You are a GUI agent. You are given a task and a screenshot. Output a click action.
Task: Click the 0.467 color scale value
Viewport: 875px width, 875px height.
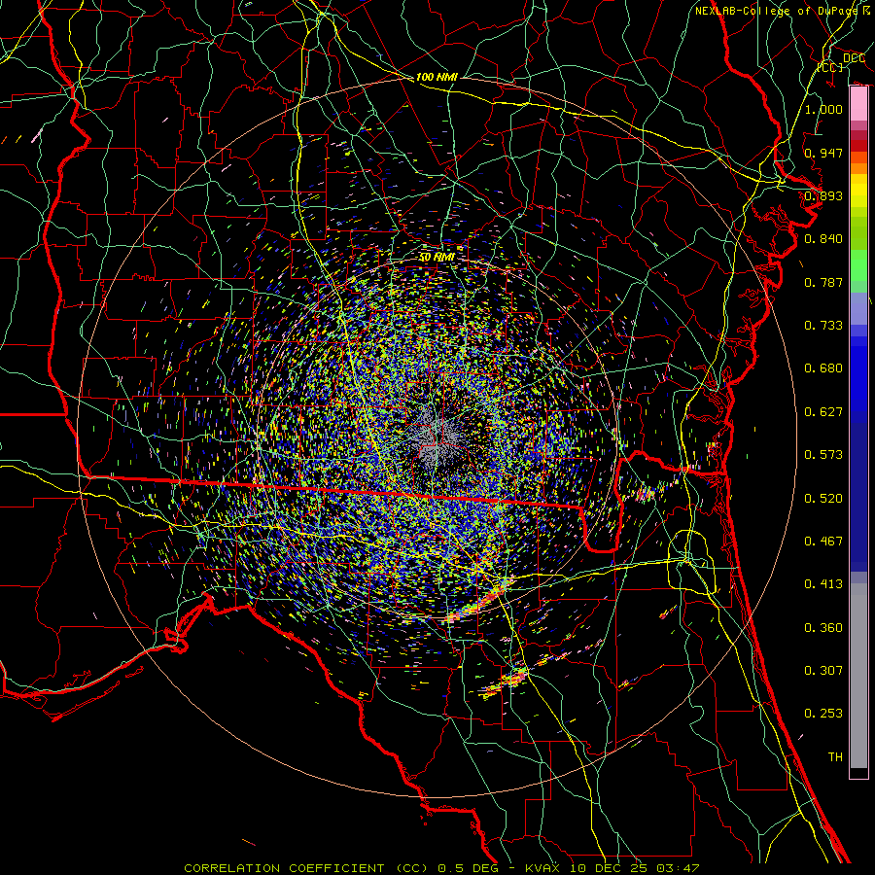pyautogui.click(x=823, y=542)
